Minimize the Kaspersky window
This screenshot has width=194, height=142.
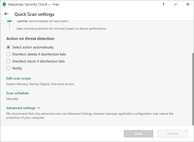176,4
